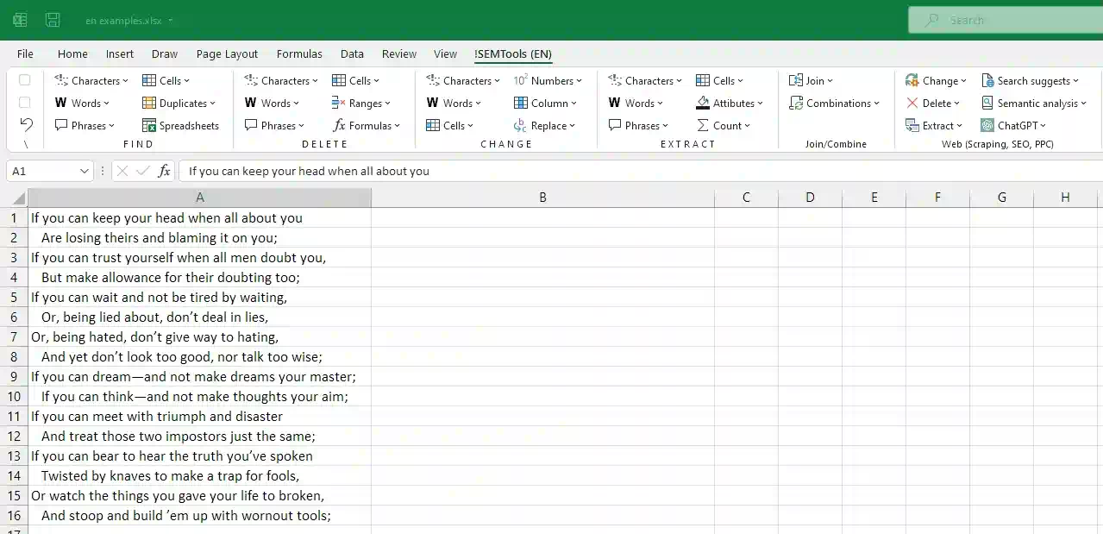Switch to the Draw tab

165,53
